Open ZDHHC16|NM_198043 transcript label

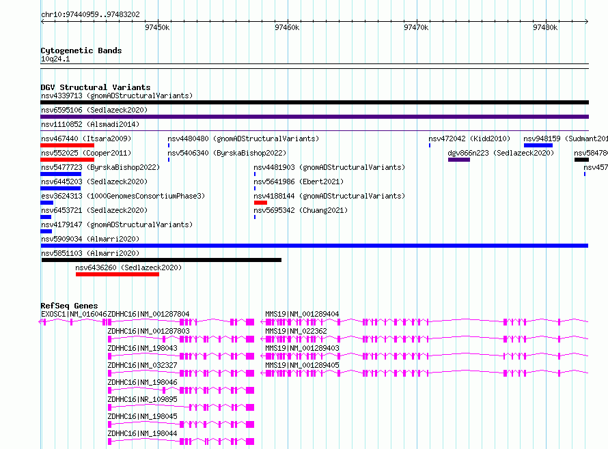142,348
